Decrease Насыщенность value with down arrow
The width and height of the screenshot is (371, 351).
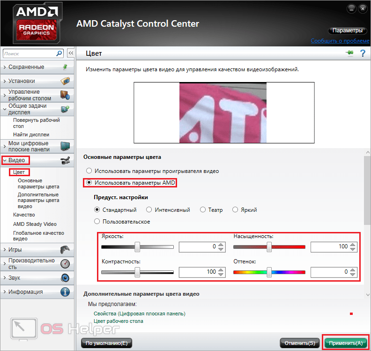coord(353,249)
